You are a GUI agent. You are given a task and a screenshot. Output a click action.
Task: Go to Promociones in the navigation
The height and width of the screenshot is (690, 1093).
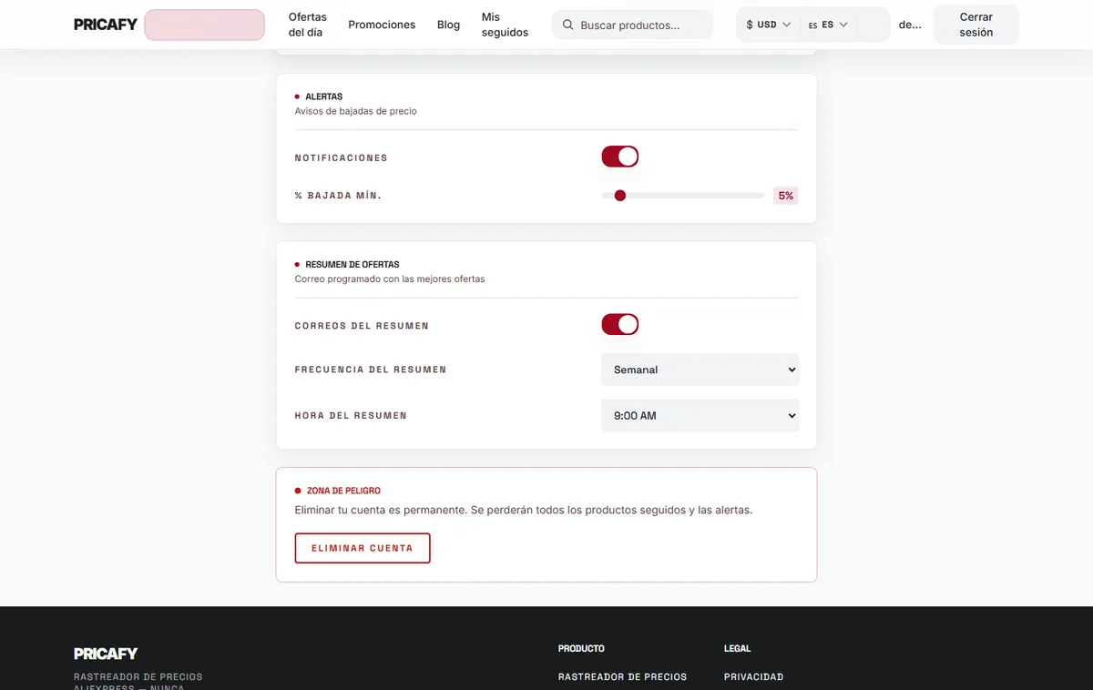(382, 25)
